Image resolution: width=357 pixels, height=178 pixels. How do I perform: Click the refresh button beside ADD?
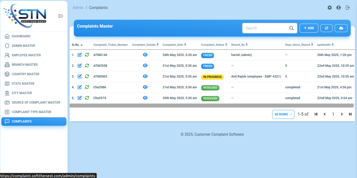[327, 28]
